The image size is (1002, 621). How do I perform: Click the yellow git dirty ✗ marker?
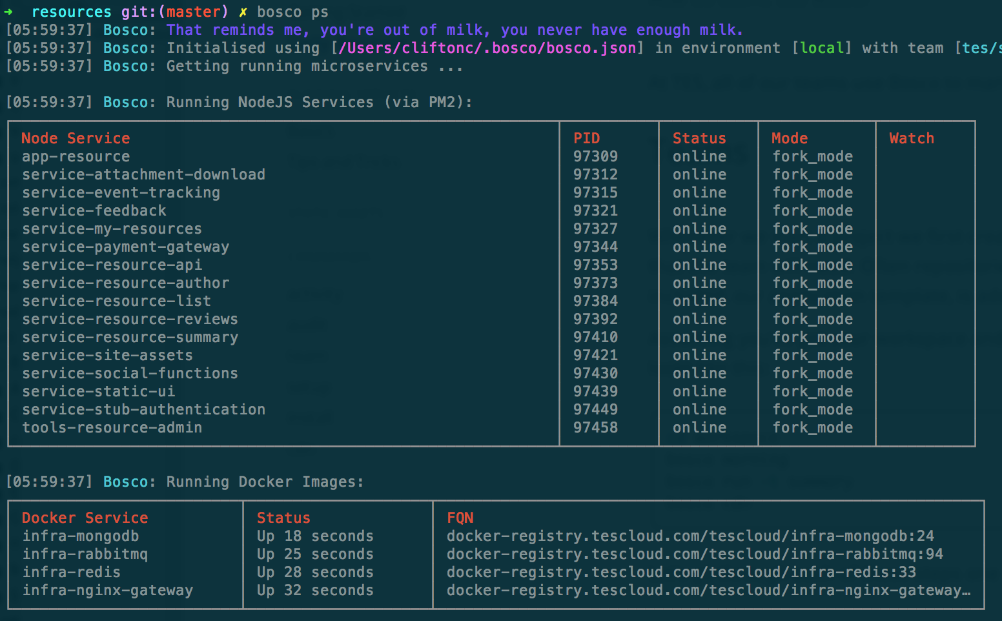(x=243, y=12)
